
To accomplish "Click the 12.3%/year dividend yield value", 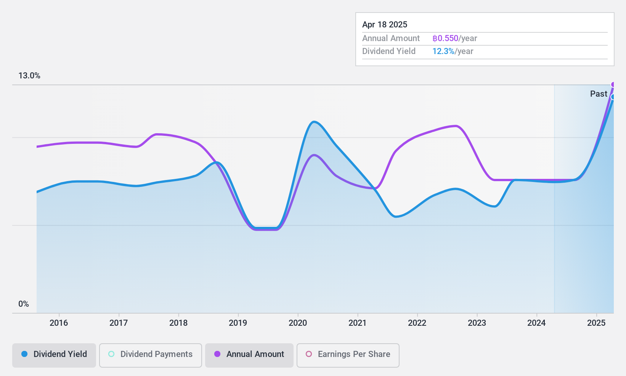I will tap(453, 51).
